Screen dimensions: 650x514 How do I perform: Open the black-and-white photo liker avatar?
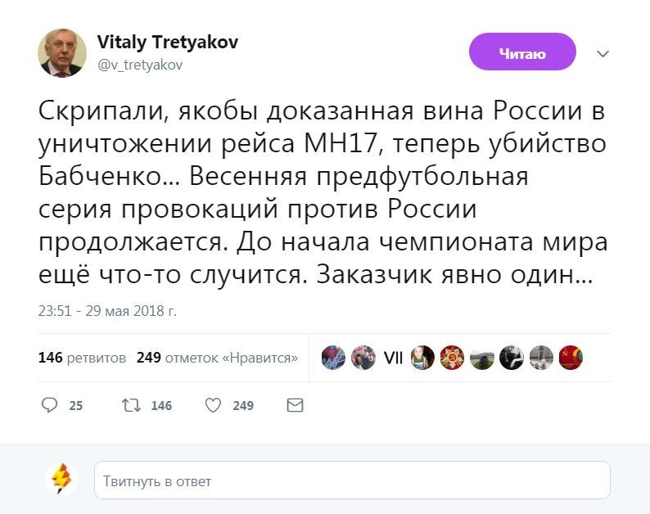[x=512, y=358]
